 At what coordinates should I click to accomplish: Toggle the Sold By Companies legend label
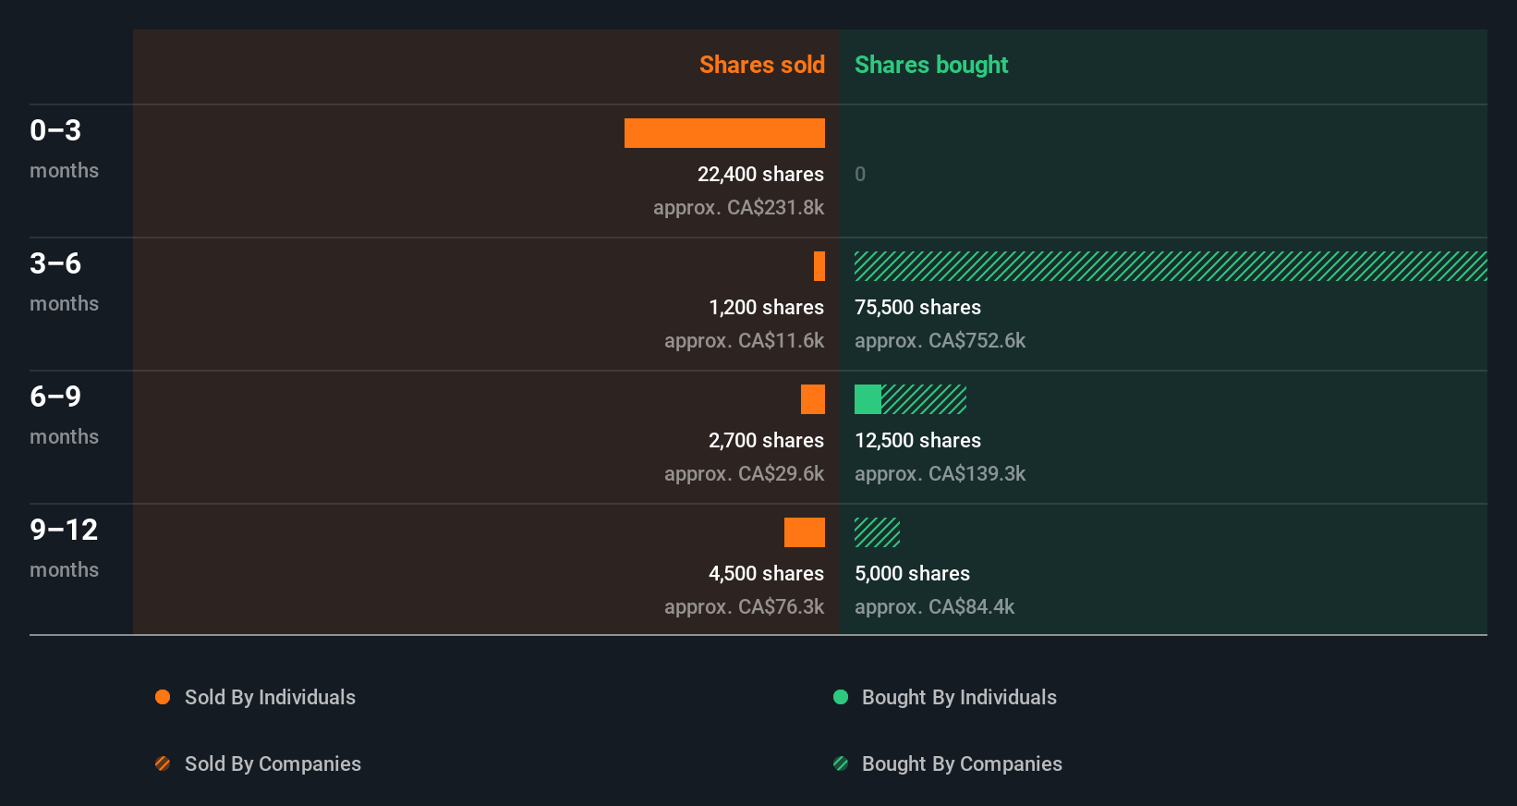point(273,763)
